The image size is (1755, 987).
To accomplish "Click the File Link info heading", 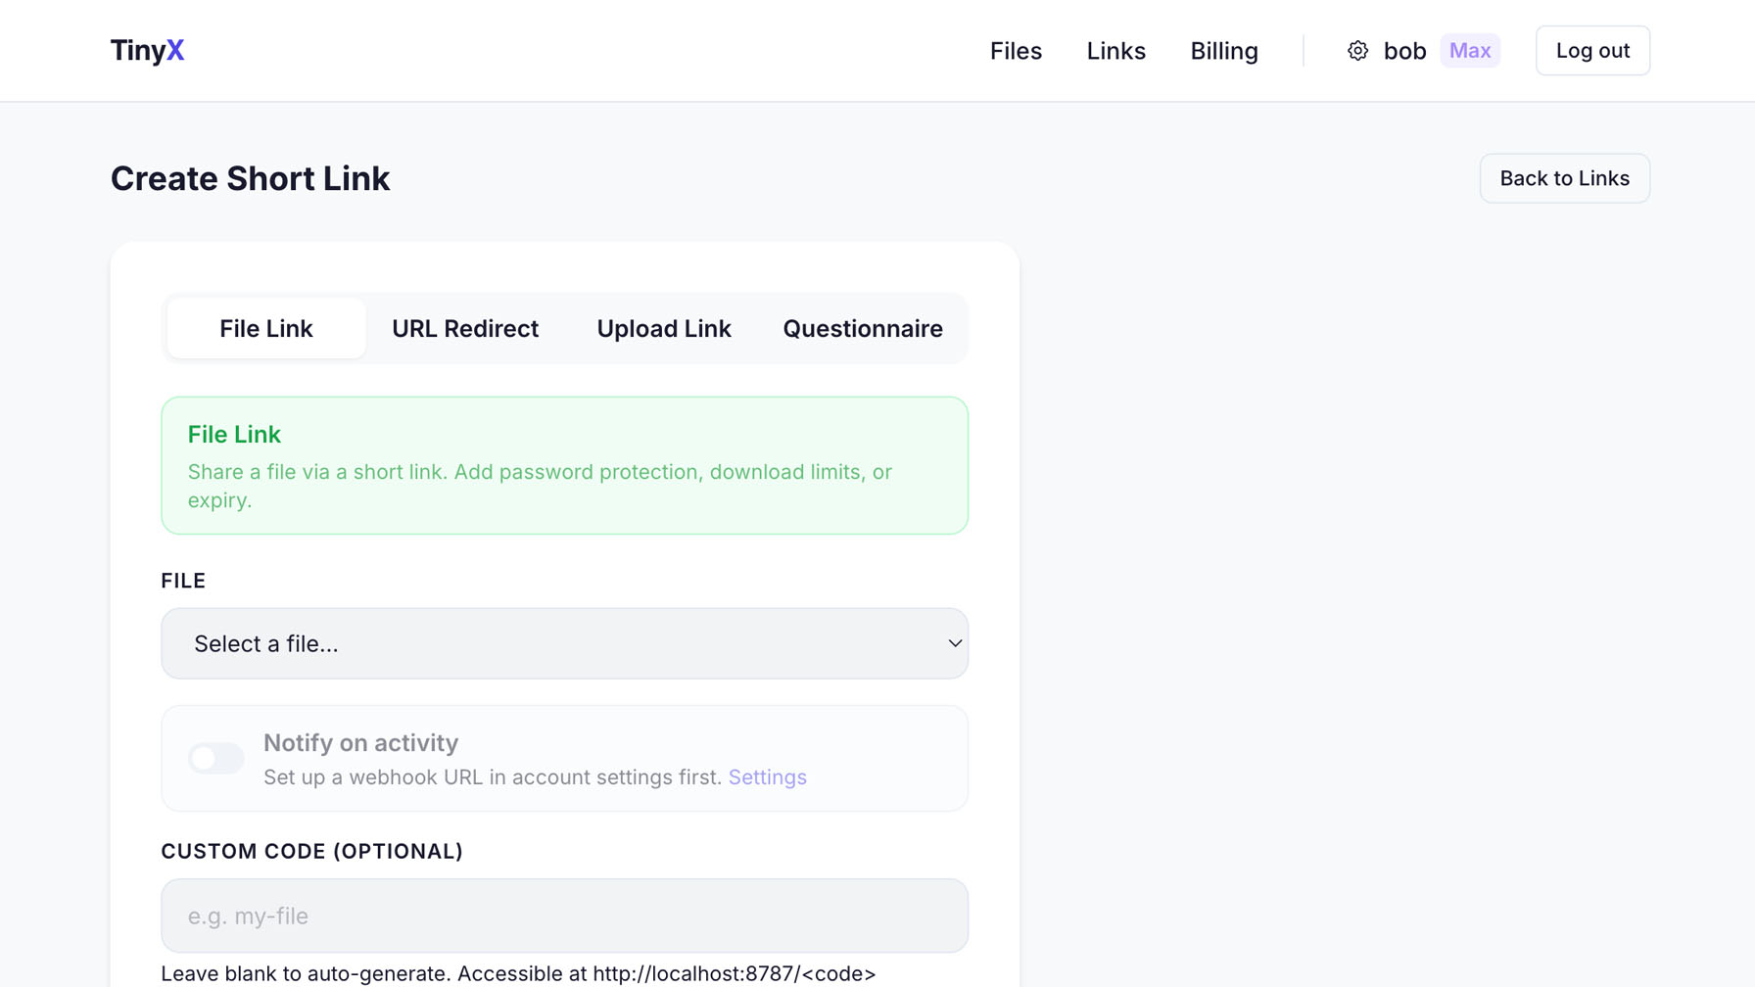I will click(x=234, y=434).
